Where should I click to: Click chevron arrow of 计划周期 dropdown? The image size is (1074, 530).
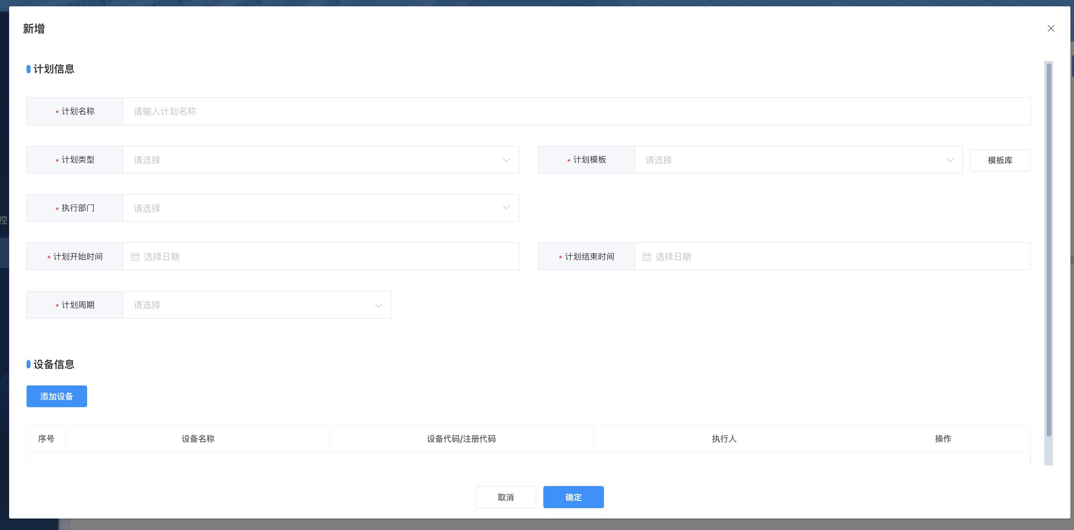click(x=378, y=305)
